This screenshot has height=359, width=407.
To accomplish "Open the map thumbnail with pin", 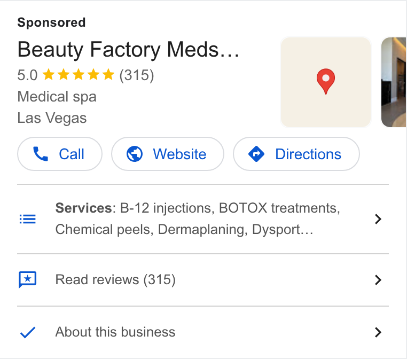I will 326,82.
